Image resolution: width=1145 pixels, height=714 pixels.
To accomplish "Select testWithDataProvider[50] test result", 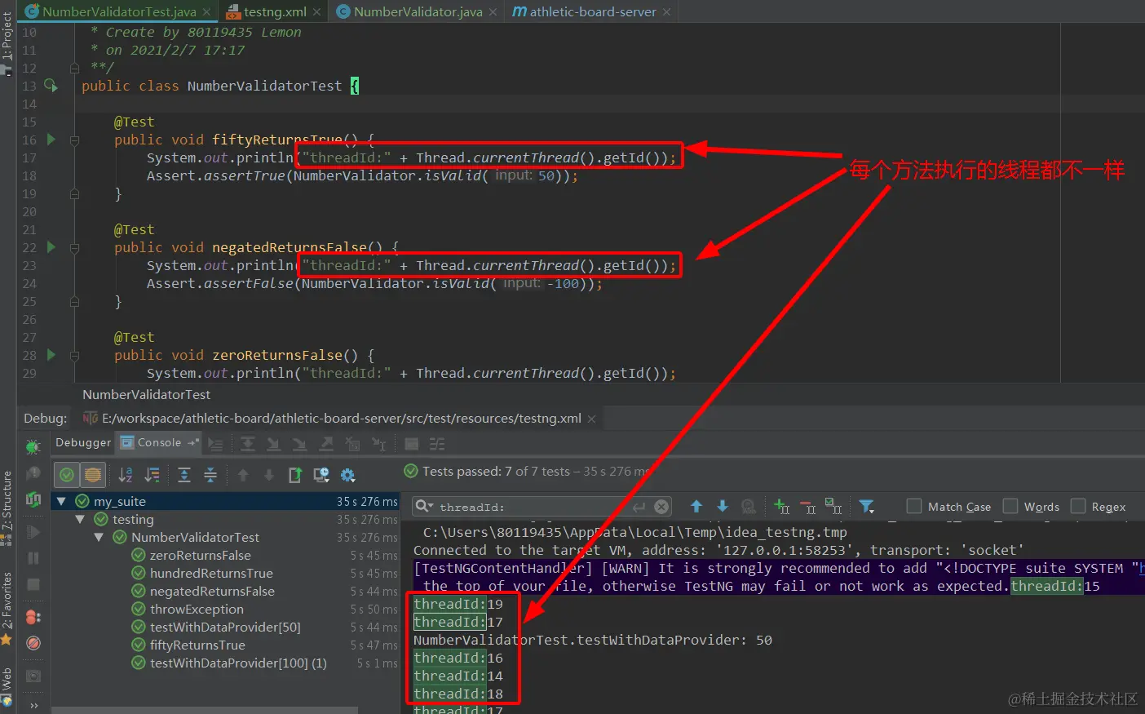I will pyautogui.click(x=225, y=627).
